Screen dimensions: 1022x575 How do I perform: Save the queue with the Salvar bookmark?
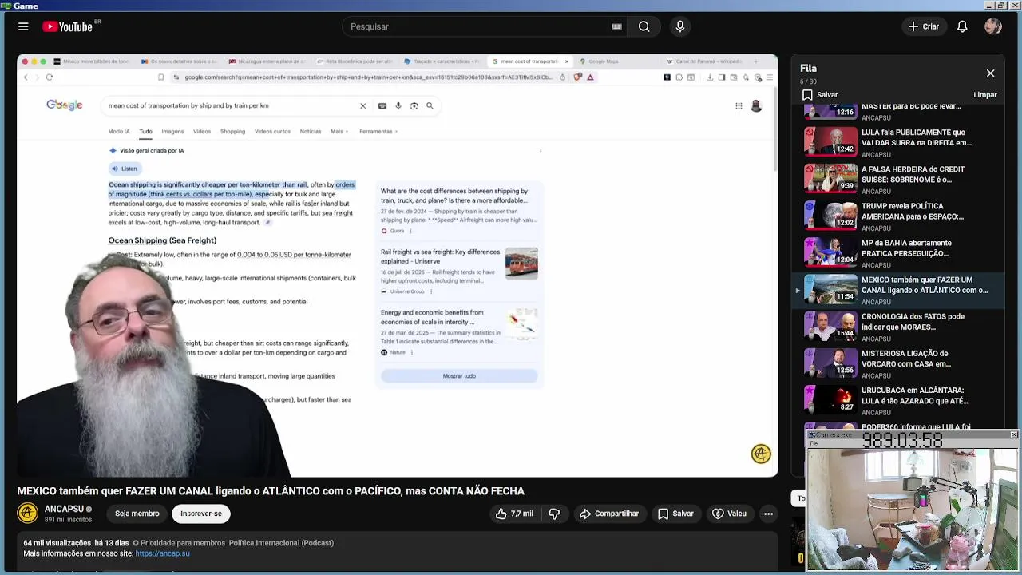819,95
